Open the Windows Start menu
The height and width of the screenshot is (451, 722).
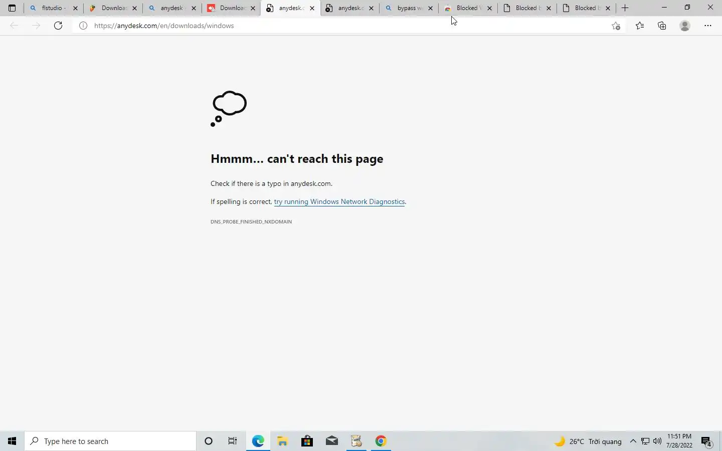[12, 441]
